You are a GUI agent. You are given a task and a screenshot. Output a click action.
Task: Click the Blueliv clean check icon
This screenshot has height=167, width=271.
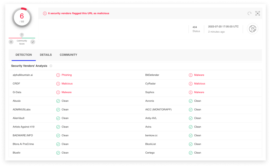coord(58,153)
